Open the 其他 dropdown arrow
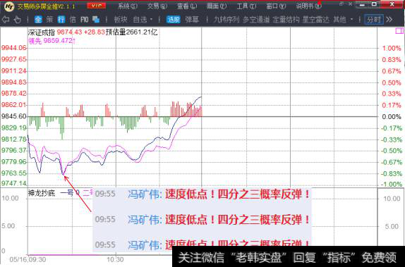The width and height of the screenshot is (405, 267). [x=351, y=20]
